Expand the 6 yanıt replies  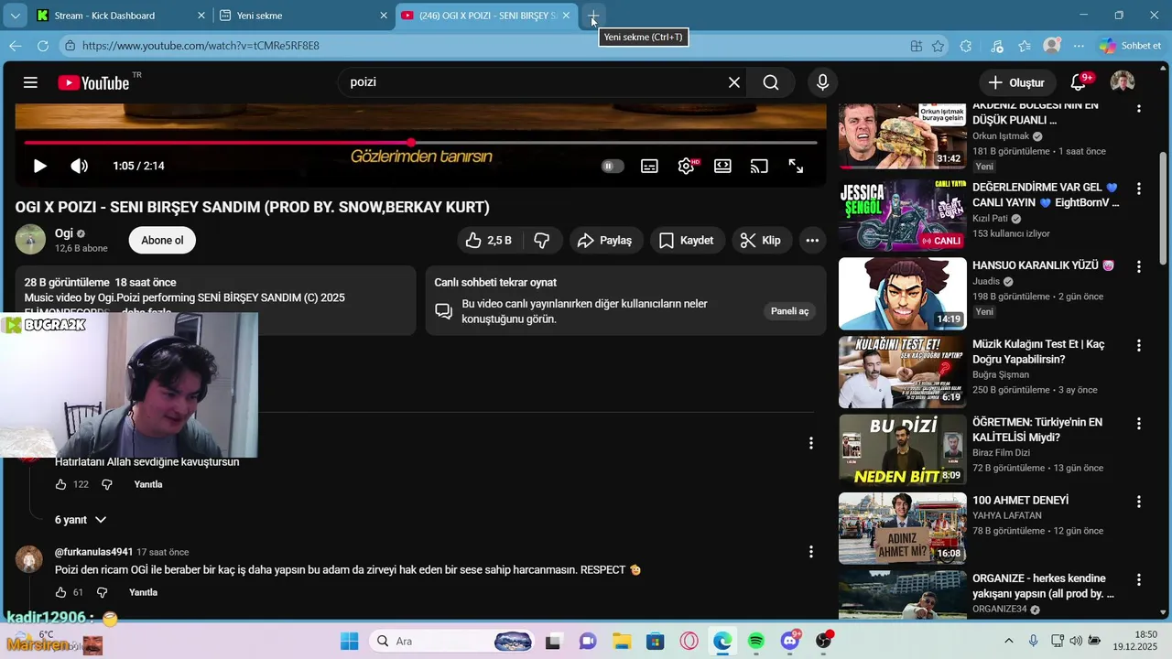point(81,520)
